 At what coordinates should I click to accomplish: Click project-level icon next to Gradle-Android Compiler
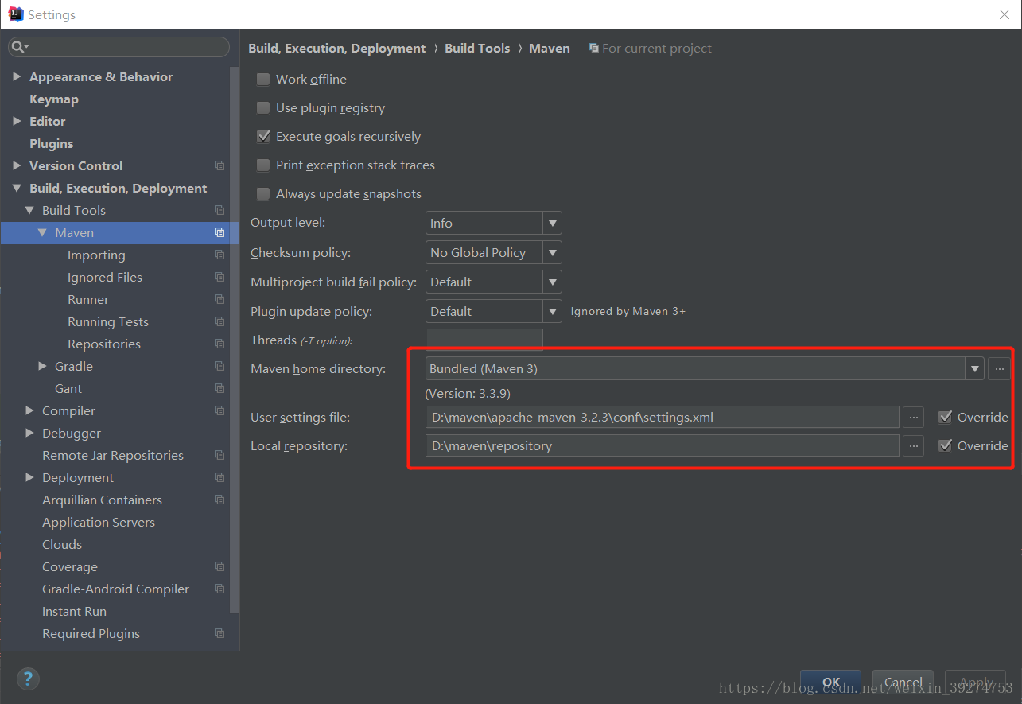[220, 589]
